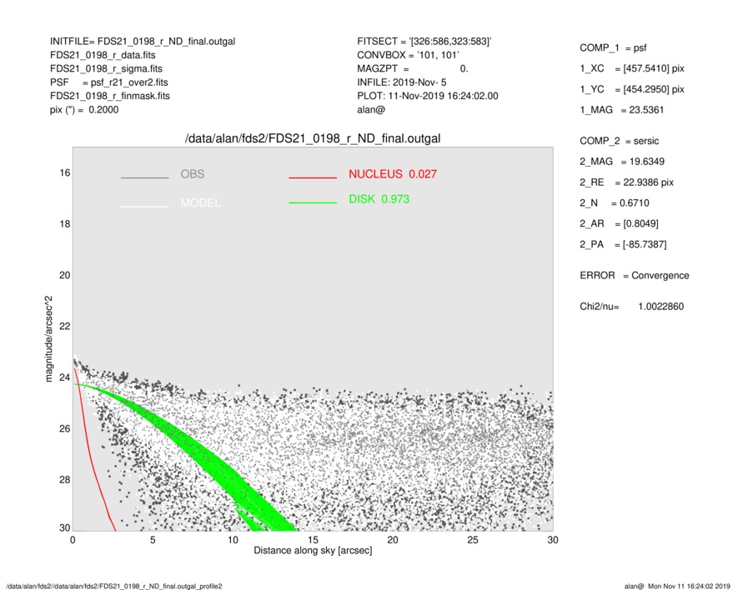Click the 1_YC = [454.2950] pix value
This screenshot has width=738, height=590.
(632, 89)
